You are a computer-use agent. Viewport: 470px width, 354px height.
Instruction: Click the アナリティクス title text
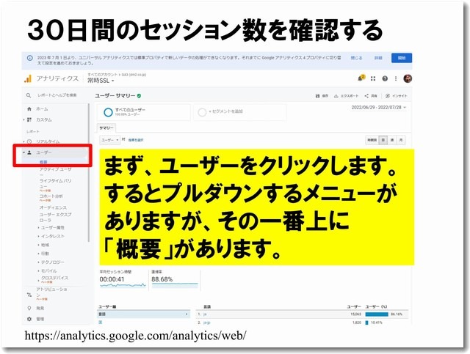57,78
